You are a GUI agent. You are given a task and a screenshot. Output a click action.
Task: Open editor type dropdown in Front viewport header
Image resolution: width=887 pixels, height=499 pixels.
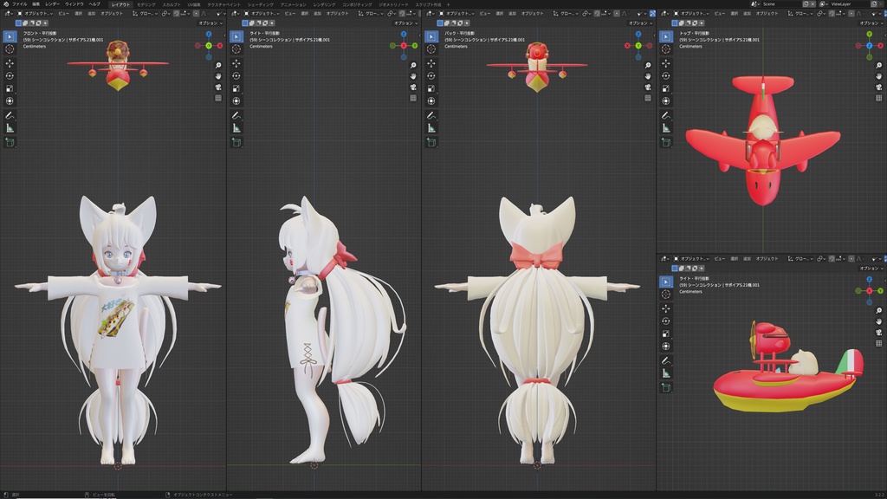(x=9, y=14)
